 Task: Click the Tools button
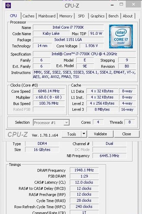[x=72, y=134]
